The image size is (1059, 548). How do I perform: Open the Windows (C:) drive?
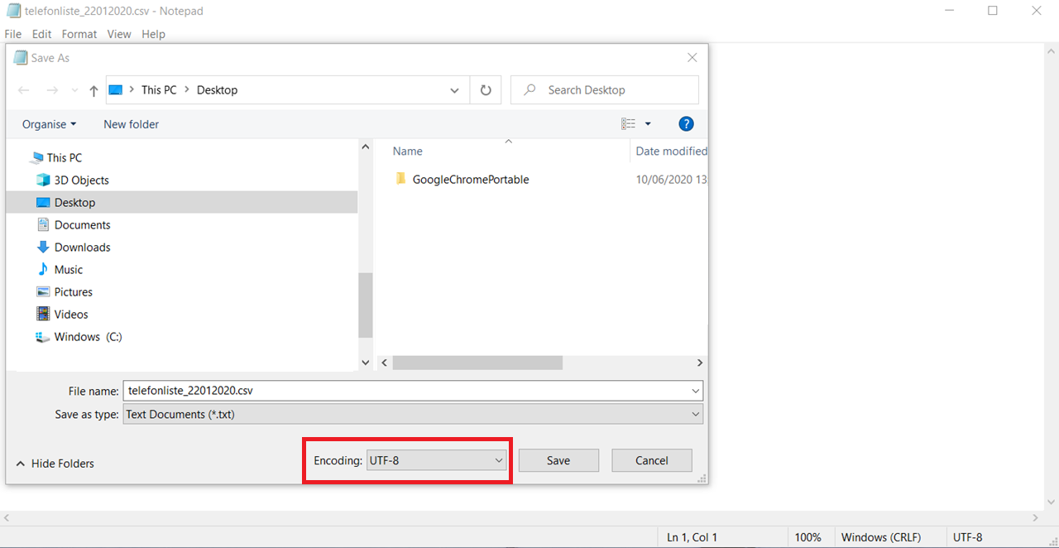[x=88, y=336]
